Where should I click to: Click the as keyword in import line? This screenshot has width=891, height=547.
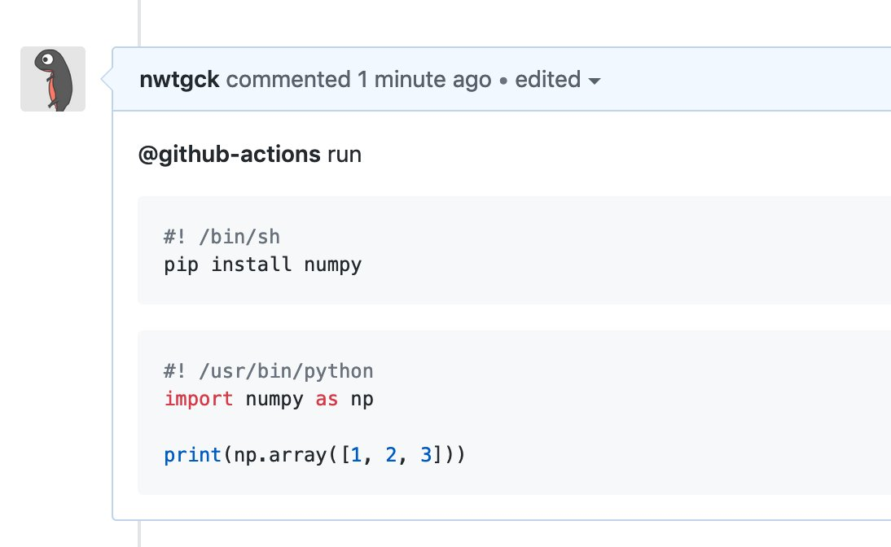(x=327, y=399)
